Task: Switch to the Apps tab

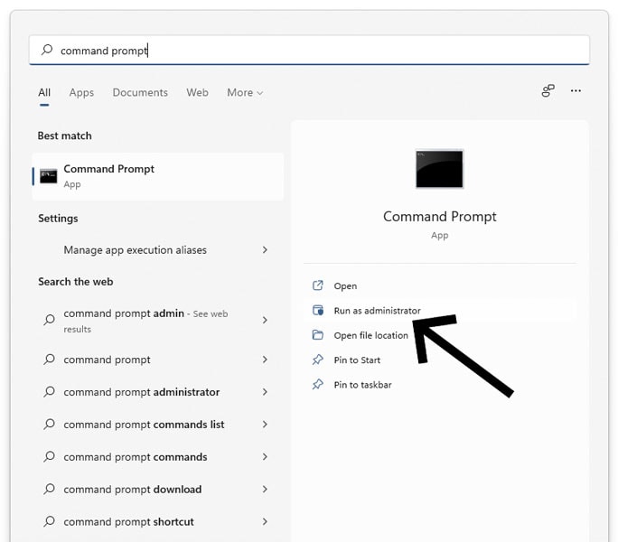Action: [81, 93]
